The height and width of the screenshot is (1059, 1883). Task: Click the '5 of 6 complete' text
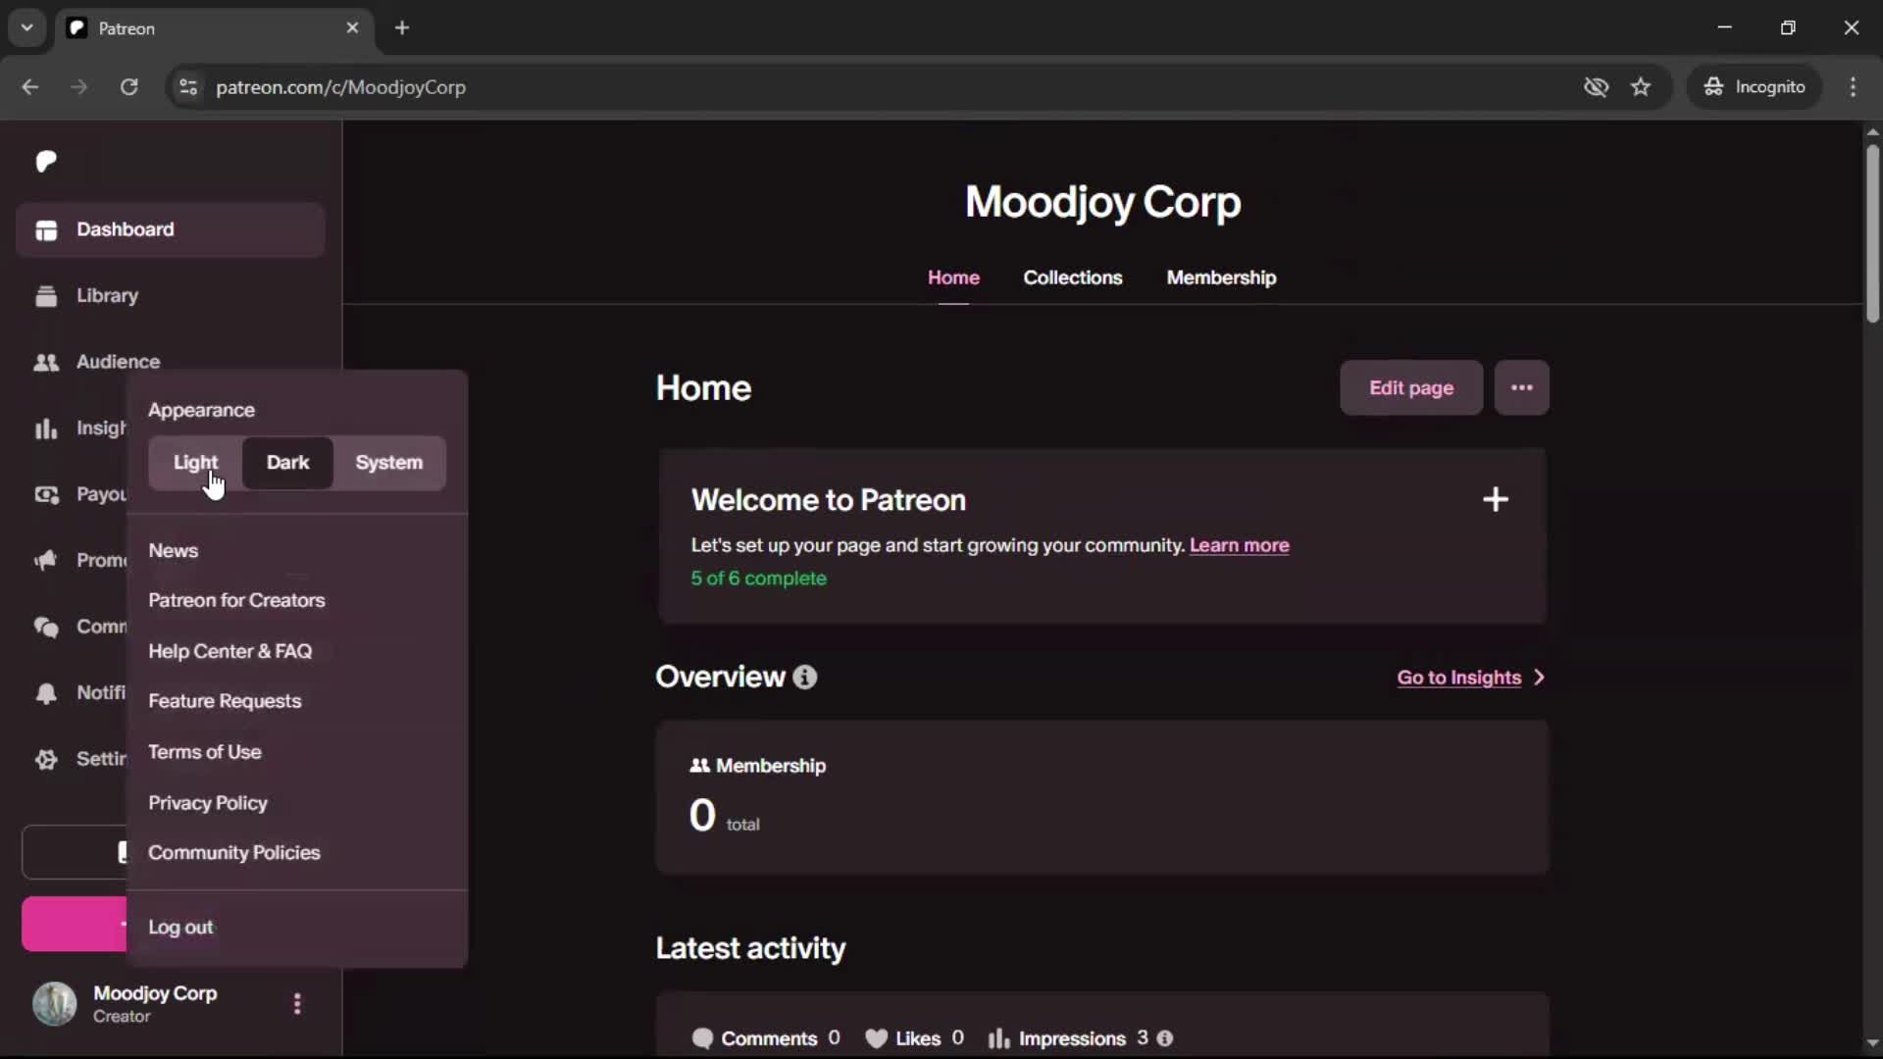point(758,579)
